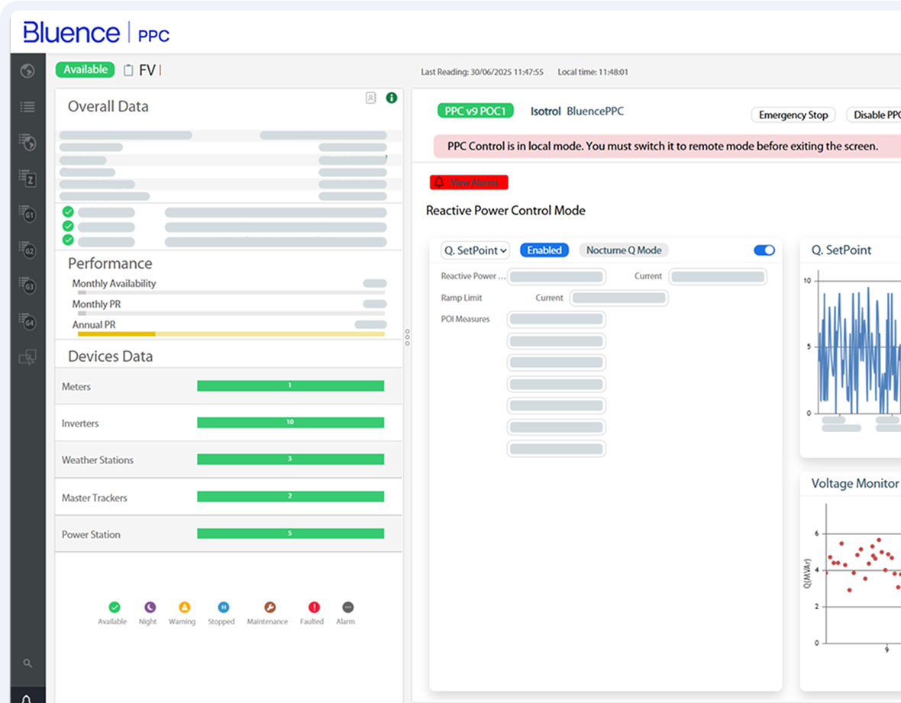Click the Disable PPC button
Screen dimensions: 901x703
874,114
